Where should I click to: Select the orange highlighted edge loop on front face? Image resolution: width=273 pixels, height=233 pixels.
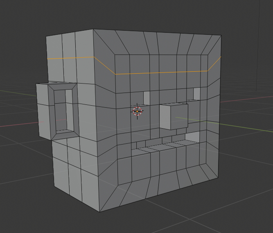pyautogui.click(x=161, y=72)
